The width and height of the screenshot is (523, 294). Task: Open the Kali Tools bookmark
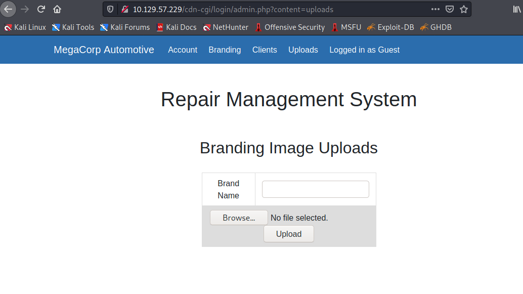pyautogui.click(x=73, y=27)
